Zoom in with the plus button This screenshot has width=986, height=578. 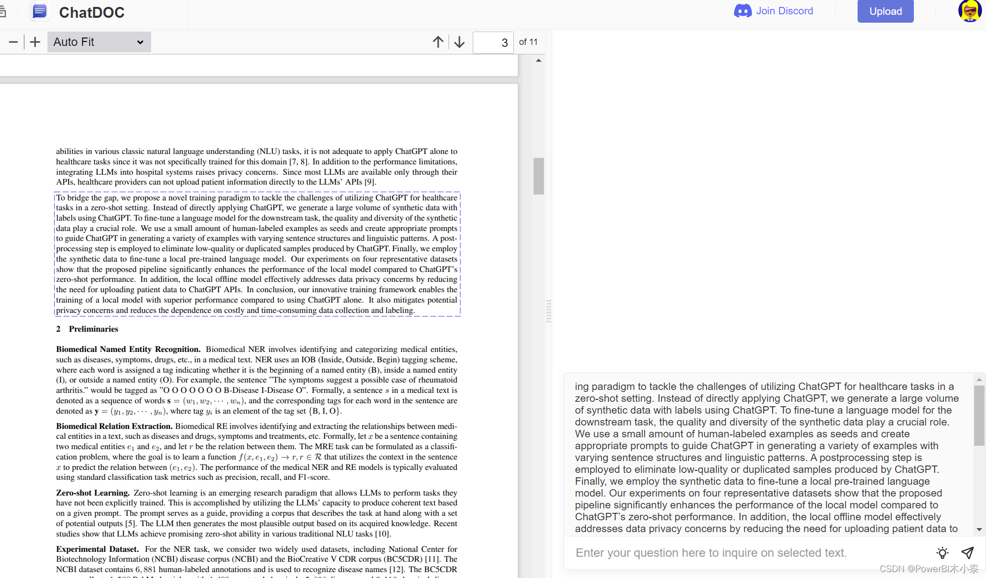(35, 42)
